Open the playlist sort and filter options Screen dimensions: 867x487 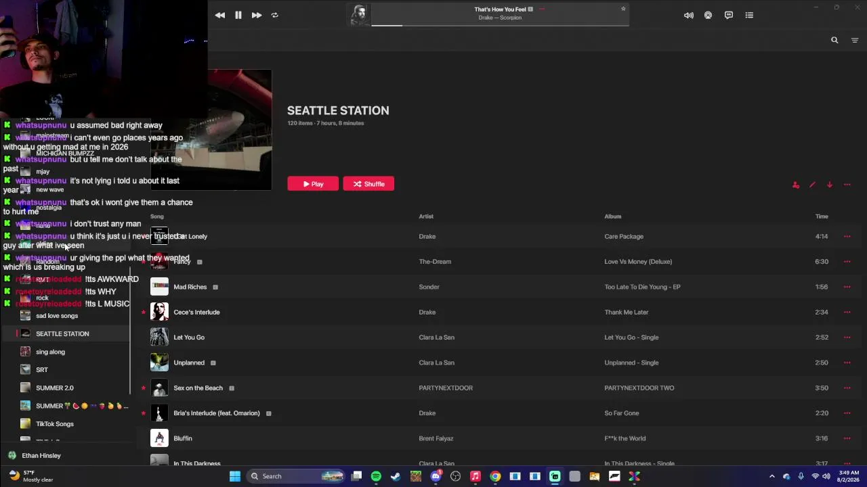tap(854, 41)
